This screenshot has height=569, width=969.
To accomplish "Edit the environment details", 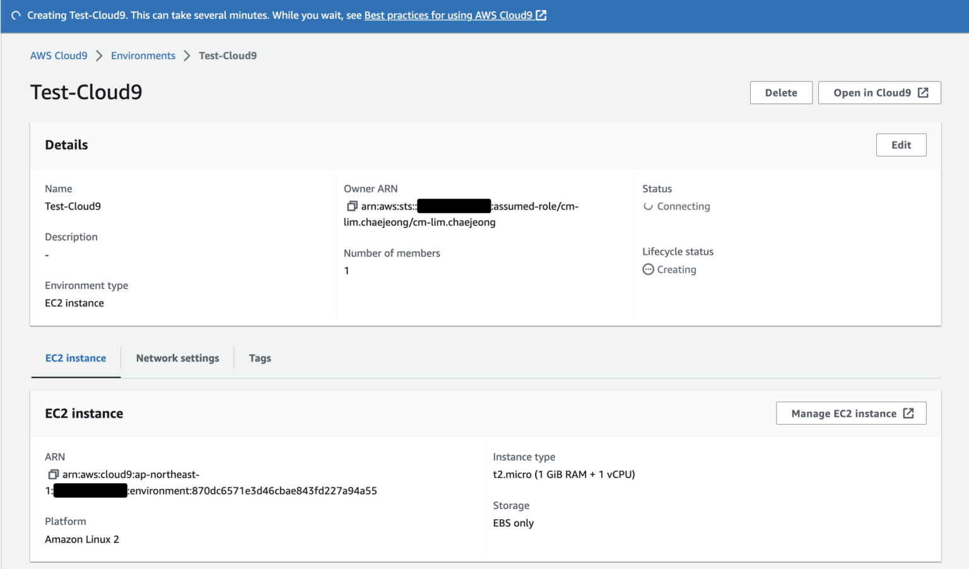I will click(x=901, y=144).
